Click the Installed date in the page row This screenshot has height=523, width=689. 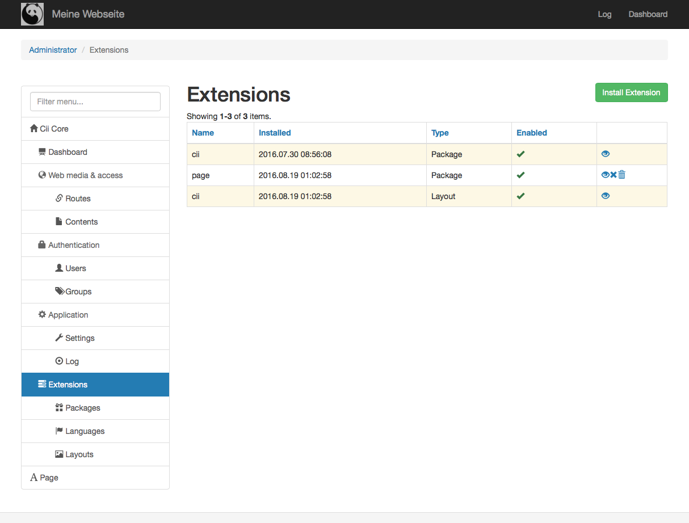pyautogui.click(x=295, y=175)
